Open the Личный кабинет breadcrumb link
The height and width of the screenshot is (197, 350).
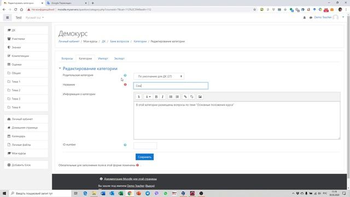tap(69, 42)
